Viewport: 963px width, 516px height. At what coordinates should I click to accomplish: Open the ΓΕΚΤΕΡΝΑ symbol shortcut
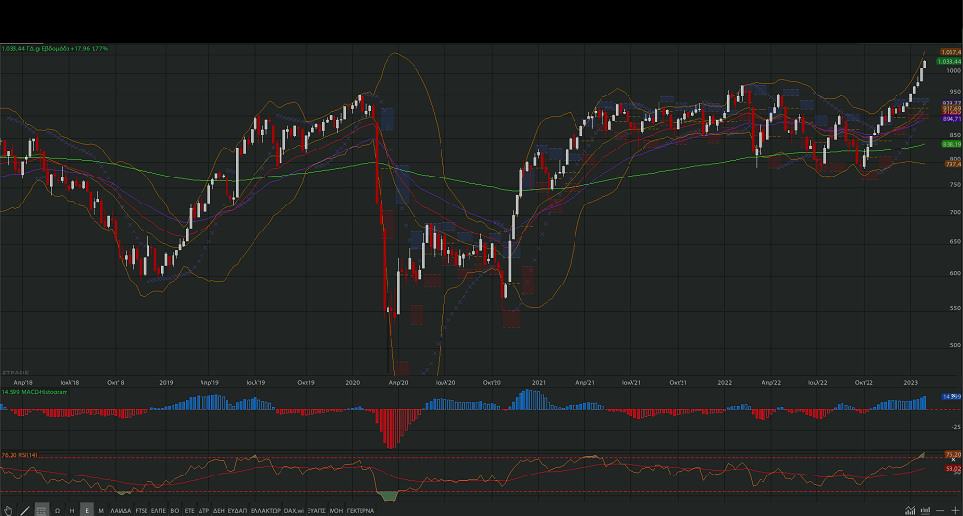[x=360, y=510]
